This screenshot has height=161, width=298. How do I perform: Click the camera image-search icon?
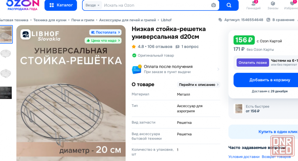[213, 5]
